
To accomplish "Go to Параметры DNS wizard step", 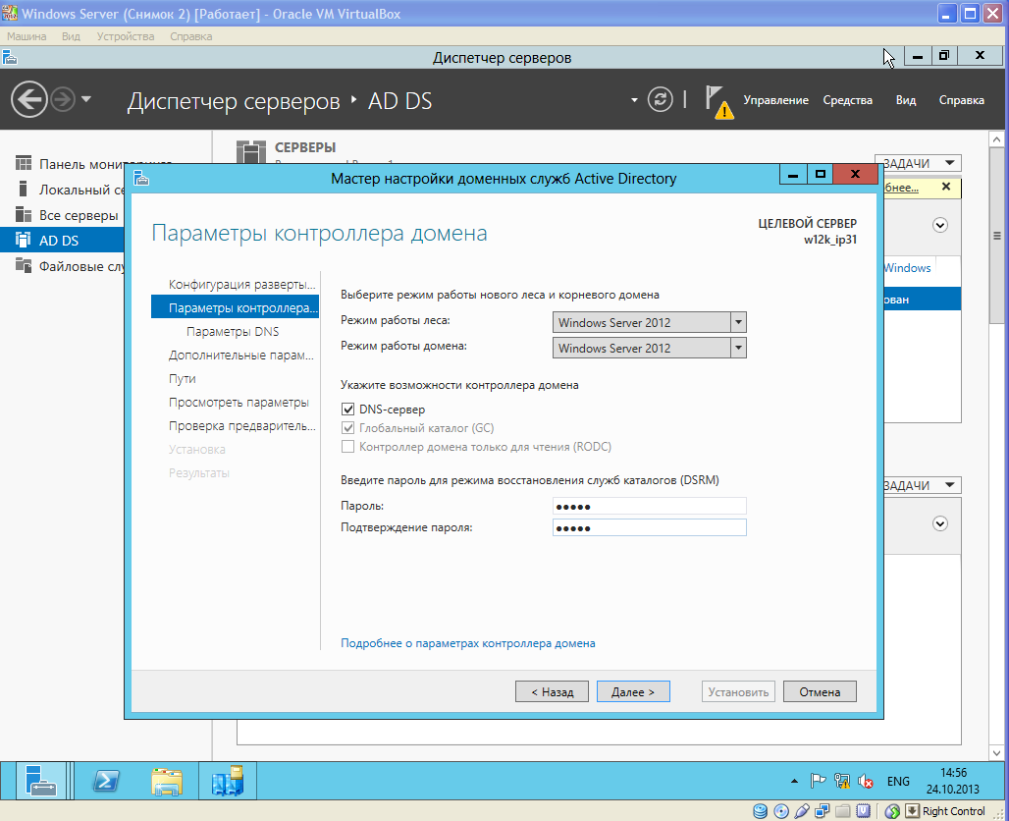I will pos(235,332).
